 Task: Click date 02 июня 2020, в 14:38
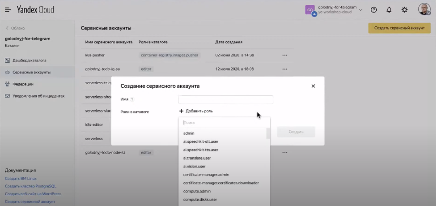(234, 55)
